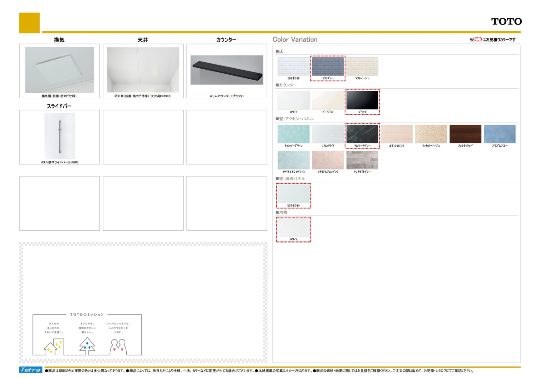This screenshot has height=378, width=535.
Task: Choose the ティンバーグリーン accent panel swatch
Action: pyautogui.click(x=293, y=134)
